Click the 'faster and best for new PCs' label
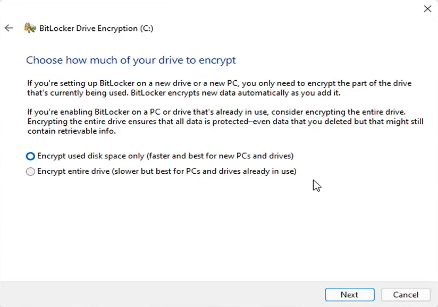 (221, 156)
